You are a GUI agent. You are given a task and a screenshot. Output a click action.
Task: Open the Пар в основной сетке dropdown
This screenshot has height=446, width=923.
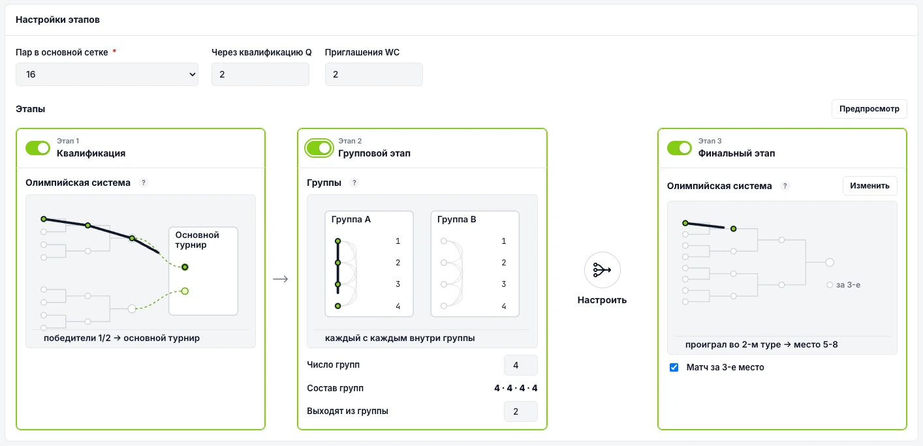107,74
